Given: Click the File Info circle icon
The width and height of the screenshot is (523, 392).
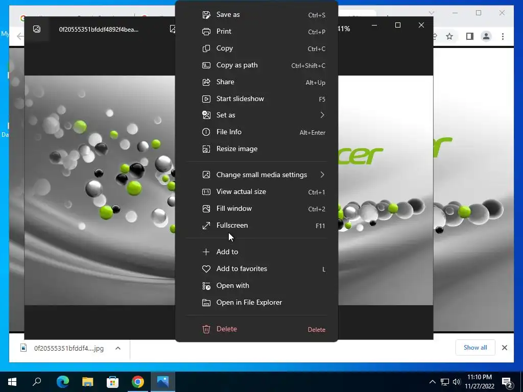Looking at the screenshot, I should click(206, 132).
